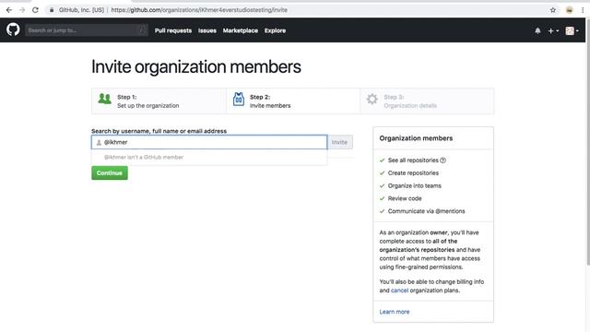Open the Learn more link
This screenshot has height=332, width=590.
click(395, 312)
